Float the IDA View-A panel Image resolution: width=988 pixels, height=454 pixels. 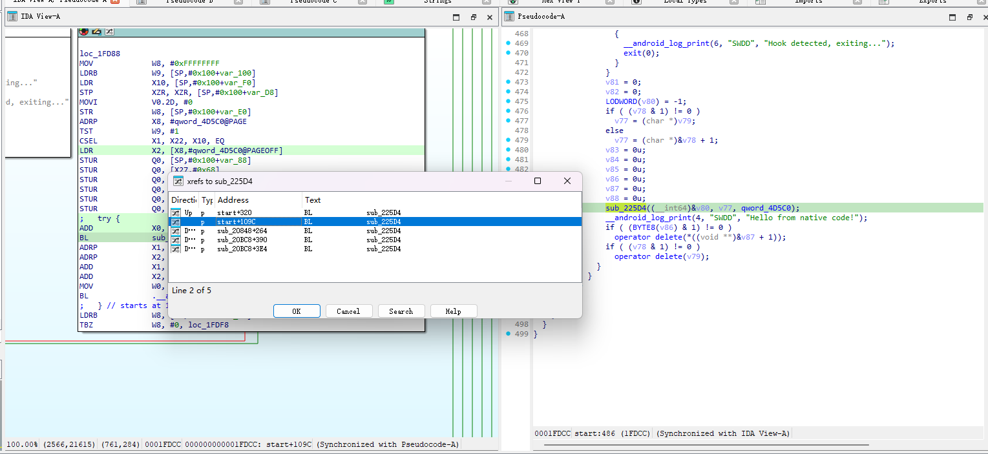pyautogui.click(x=473, y=17)
